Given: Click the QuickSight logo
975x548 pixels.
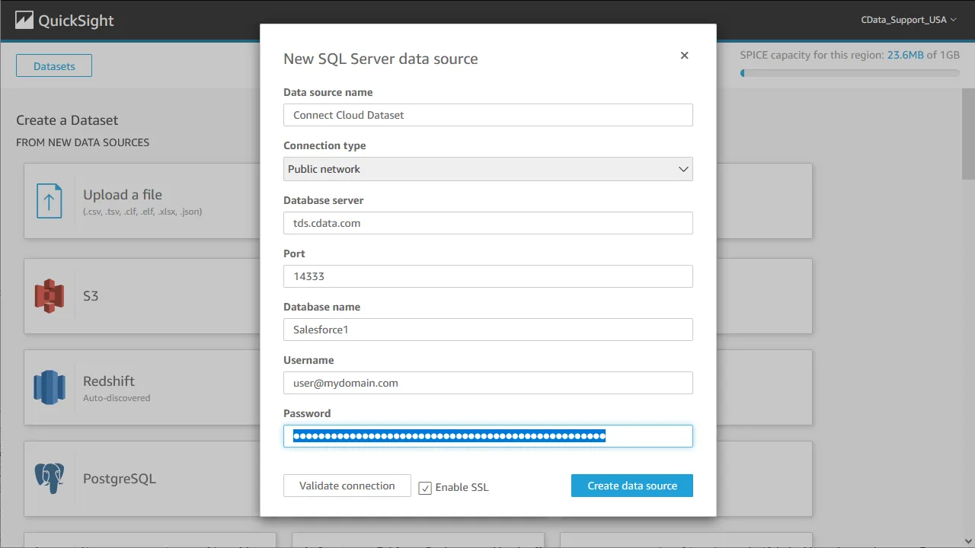Looking at the screenshot, I should tap(63, 20).
